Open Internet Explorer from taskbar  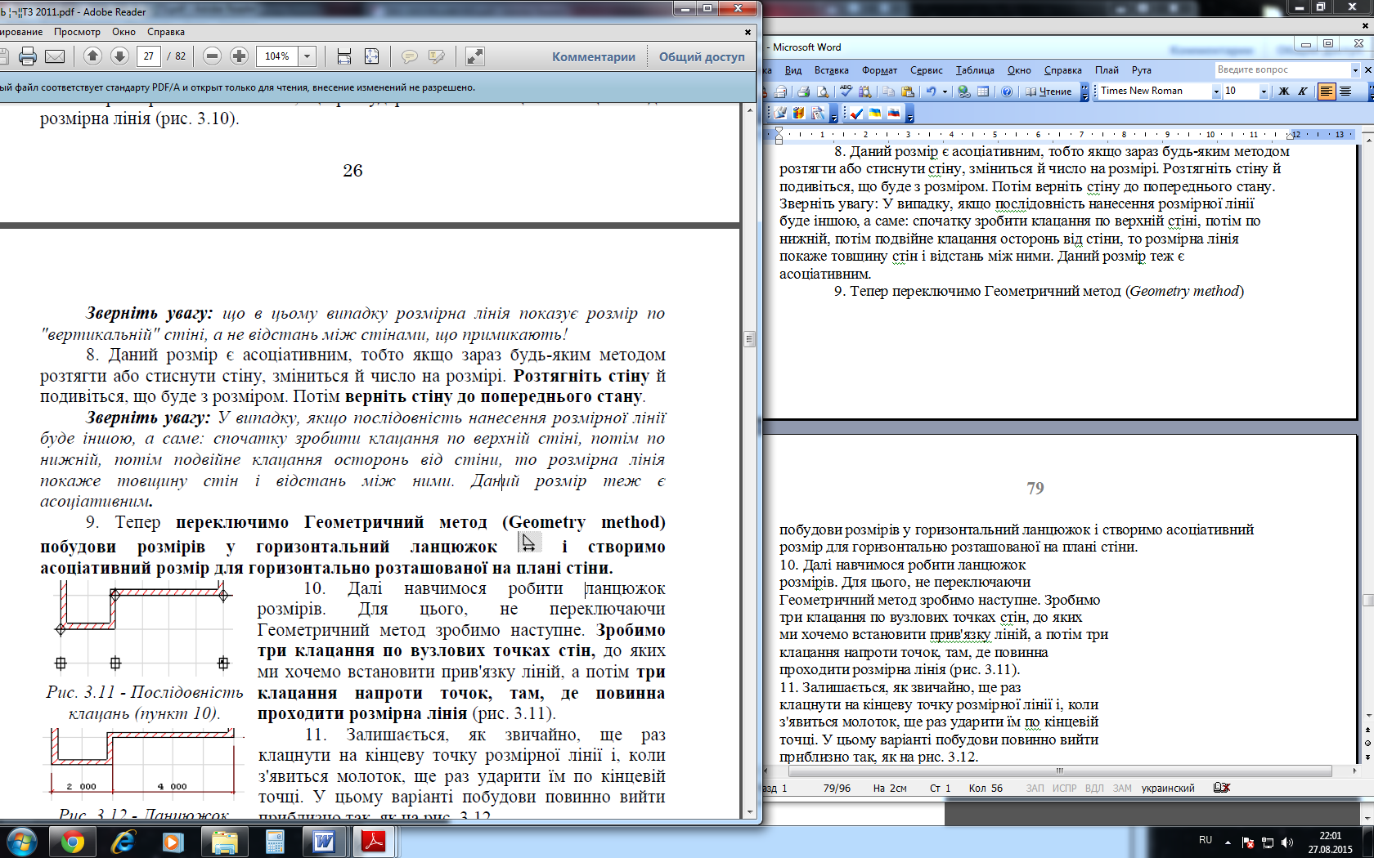point(123,842)
